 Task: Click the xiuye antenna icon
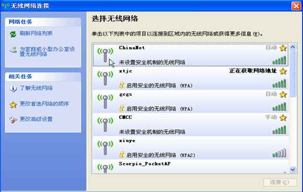(105, 148)
